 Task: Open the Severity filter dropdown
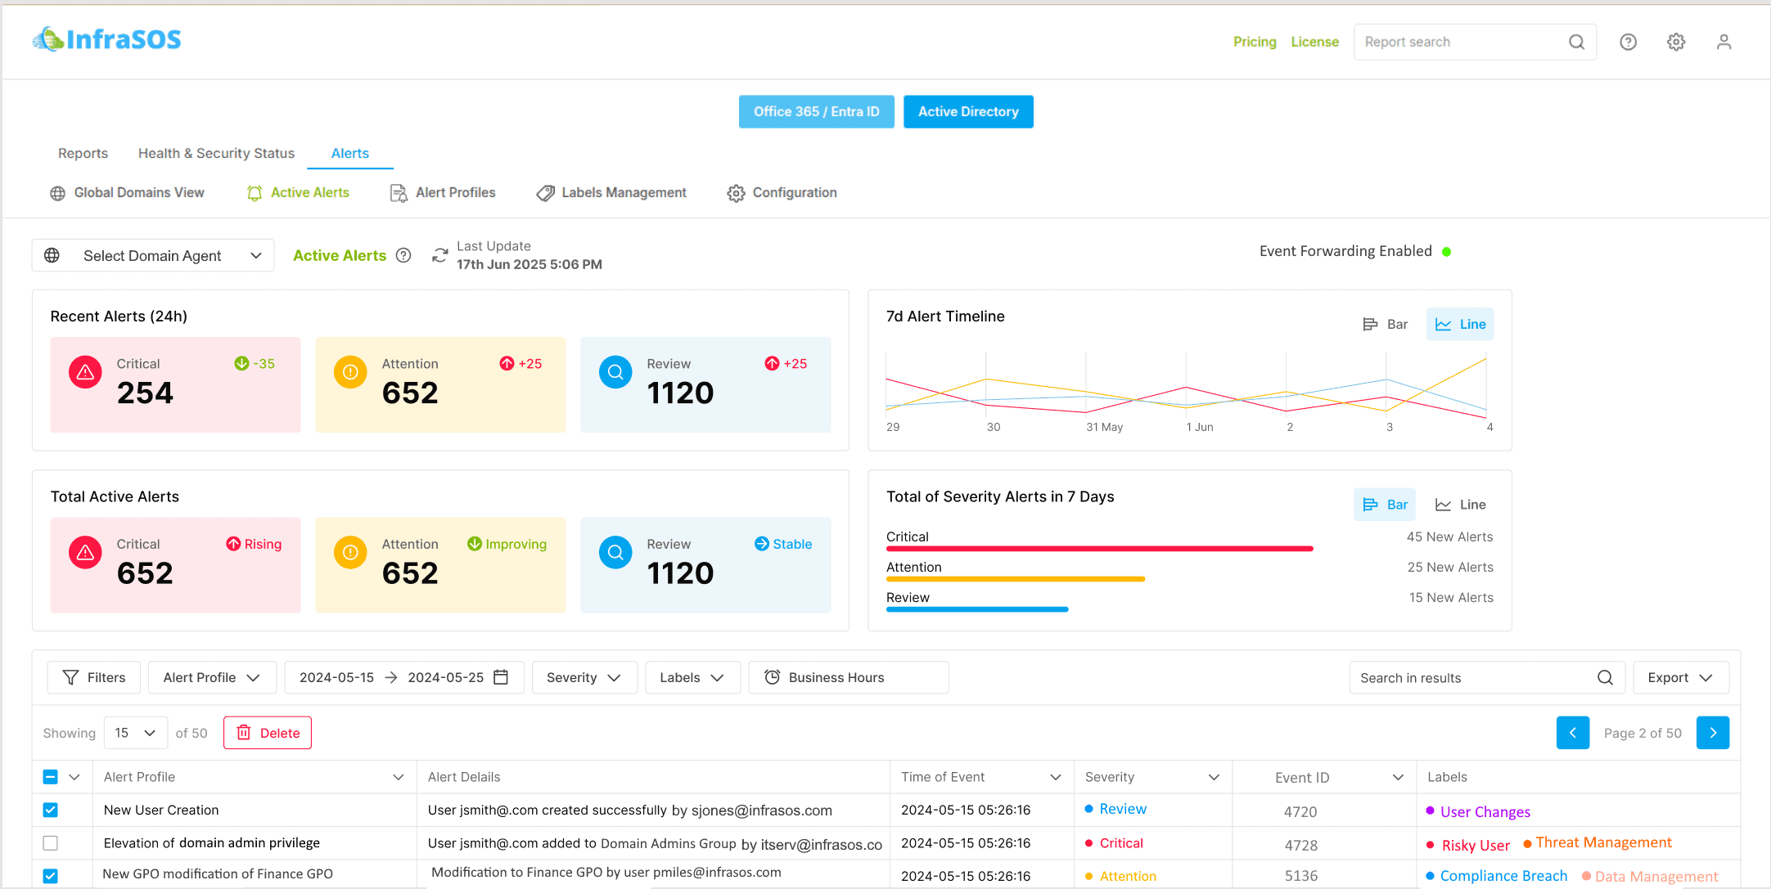point(584,677)
